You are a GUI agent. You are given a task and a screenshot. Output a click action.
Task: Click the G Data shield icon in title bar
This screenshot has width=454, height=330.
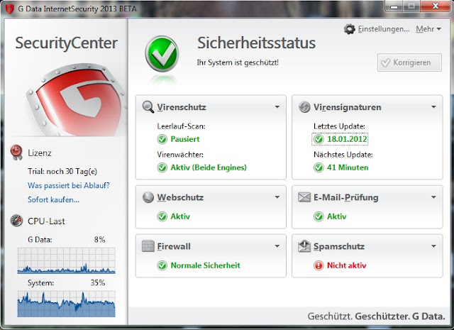click(9, 9)
